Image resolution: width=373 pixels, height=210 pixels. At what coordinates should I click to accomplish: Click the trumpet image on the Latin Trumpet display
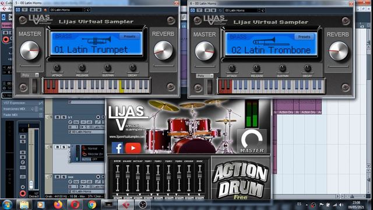[x=97, y=40]
